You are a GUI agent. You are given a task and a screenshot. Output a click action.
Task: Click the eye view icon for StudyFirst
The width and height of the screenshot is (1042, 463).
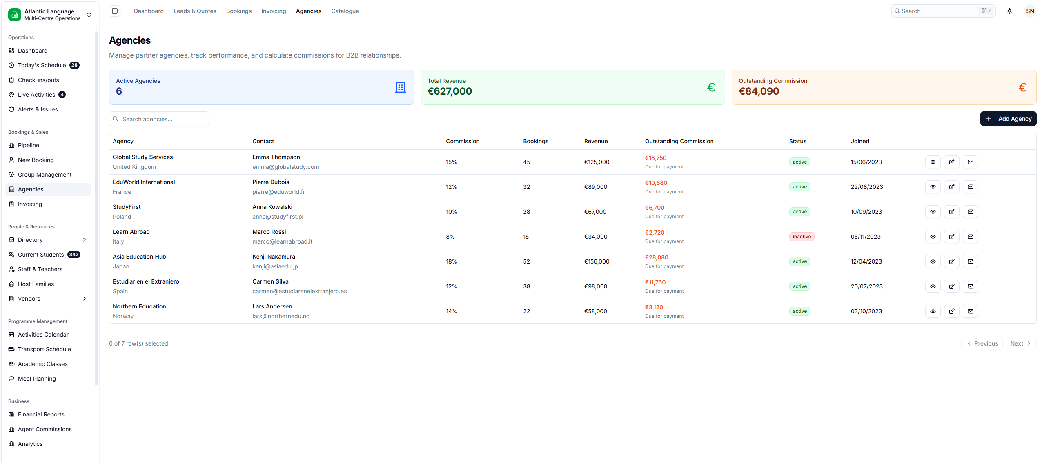[x=933, y=212]
